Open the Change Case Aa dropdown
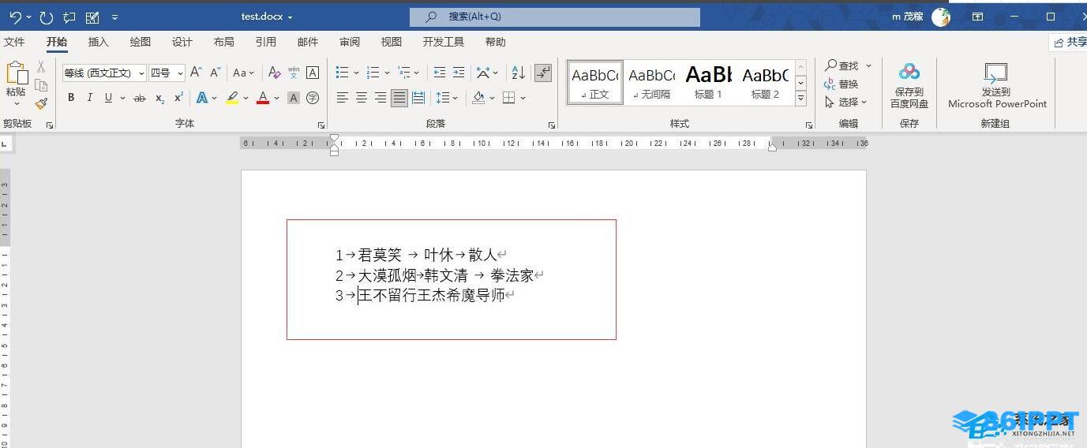The image size is (1087, 448). click(243, 73)
